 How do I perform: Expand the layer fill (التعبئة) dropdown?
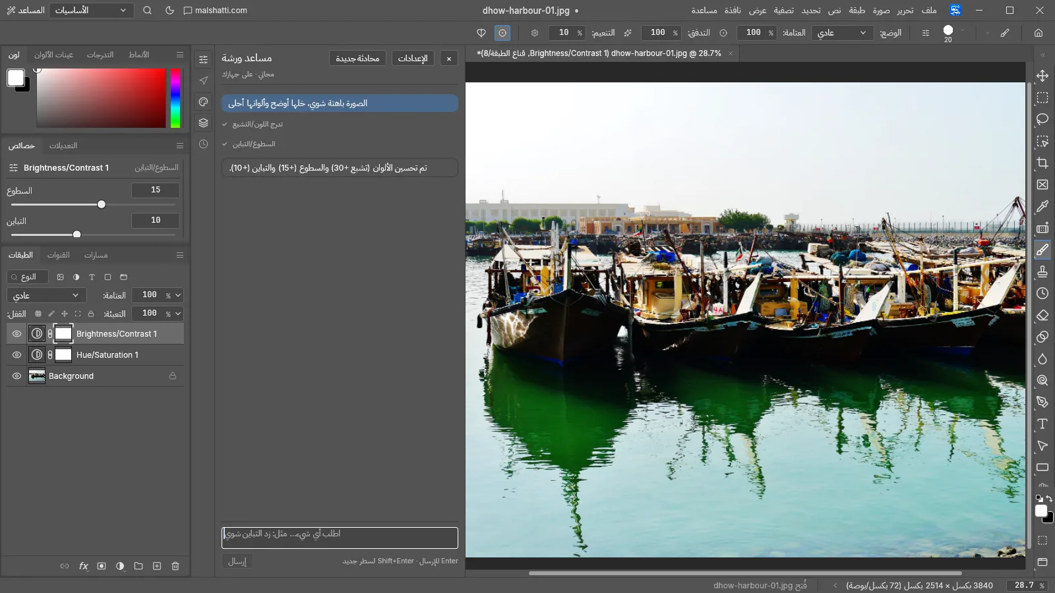click(178, 314)
